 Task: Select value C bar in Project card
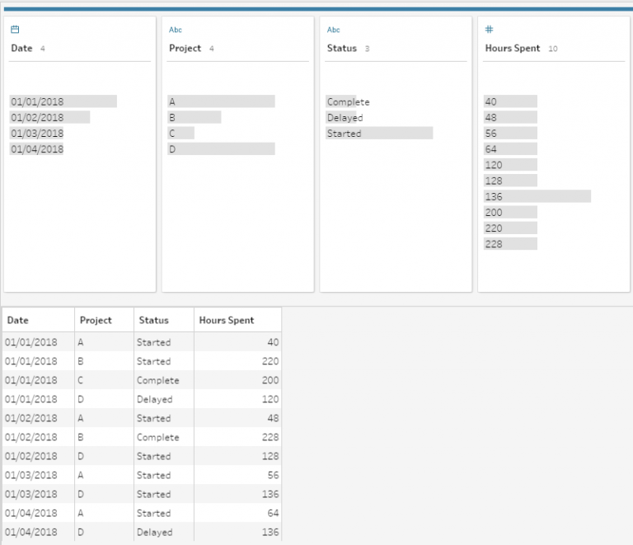(181, 134)
